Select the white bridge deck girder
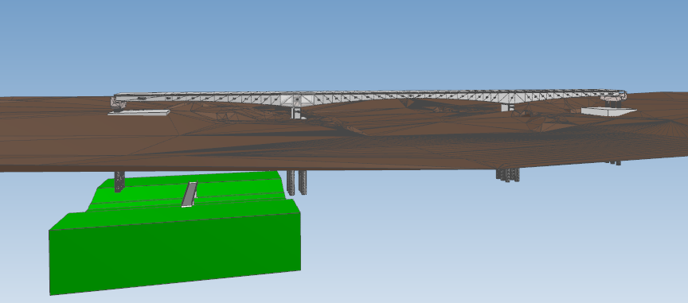 (x=369, y=98)
